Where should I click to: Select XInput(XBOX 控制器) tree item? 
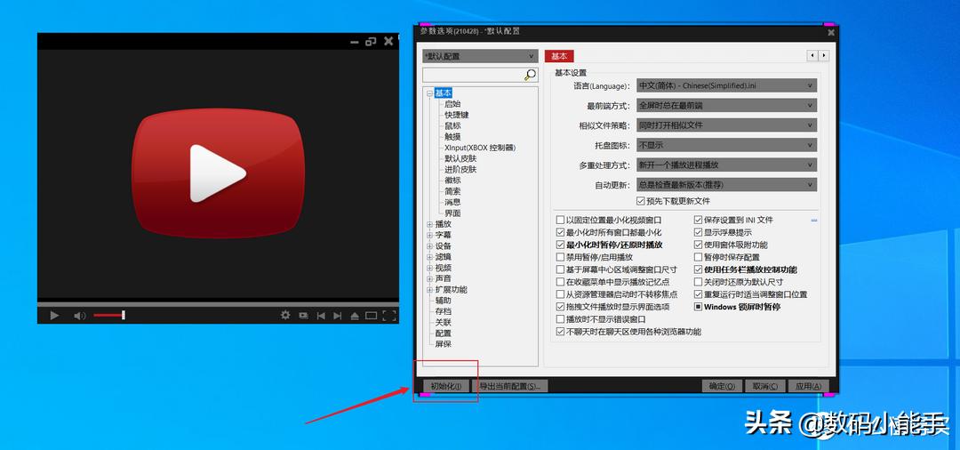point(479,148)
